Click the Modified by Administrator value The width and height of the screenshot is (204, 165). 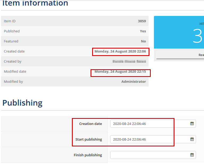(x=134, y=81)
